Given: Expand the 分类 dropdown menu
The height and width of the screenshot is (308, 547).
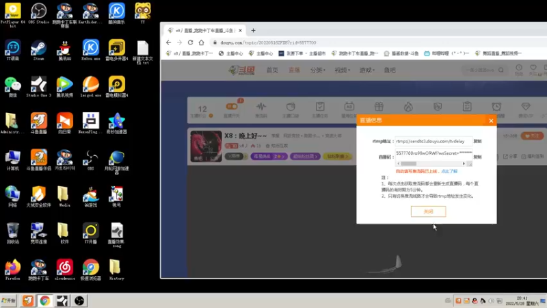Looking at the screenshot, I should [x=317, y=70].
